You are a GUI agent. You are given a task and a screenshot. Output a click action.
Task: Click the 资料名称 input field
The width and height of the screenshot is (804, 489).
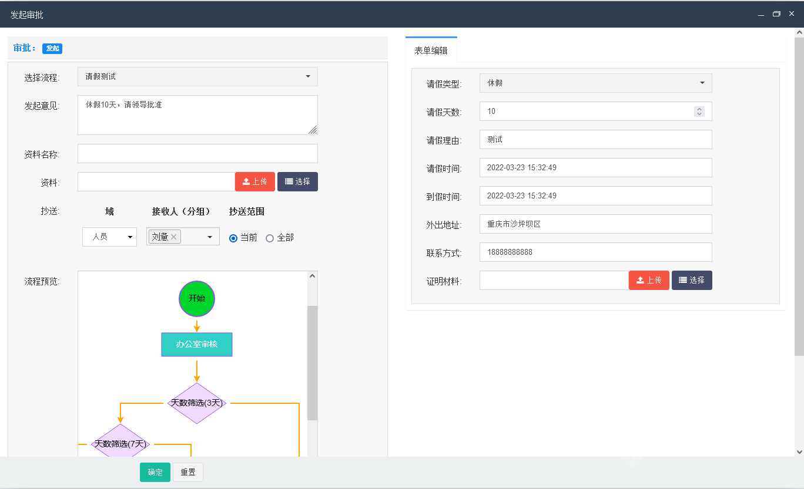(197, 154)
